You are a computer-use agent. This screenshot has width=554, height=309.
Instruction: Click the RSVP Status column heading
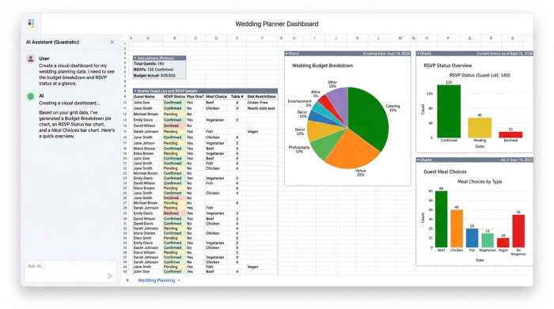click(174, 96)
